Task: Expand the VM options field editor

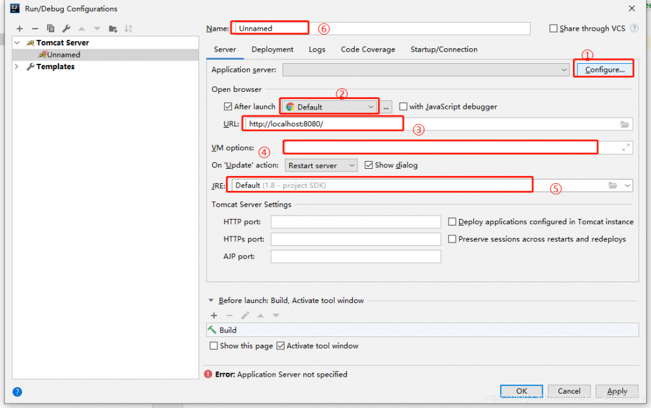Action: pos(626,148)
